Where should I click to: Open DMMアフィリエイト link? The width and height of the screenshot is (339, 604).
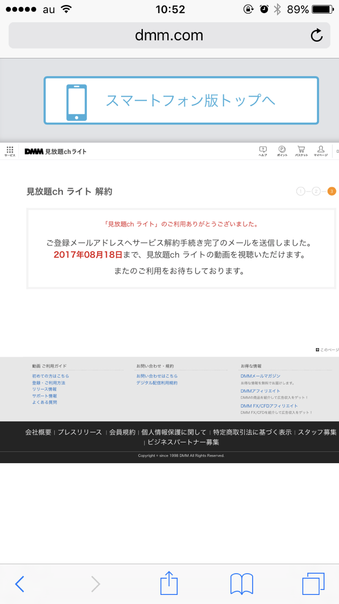coord(261,391)
